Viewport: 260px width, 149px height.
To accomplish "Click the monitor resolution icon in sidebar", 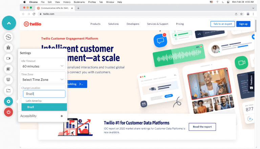I will pos(9,80).
